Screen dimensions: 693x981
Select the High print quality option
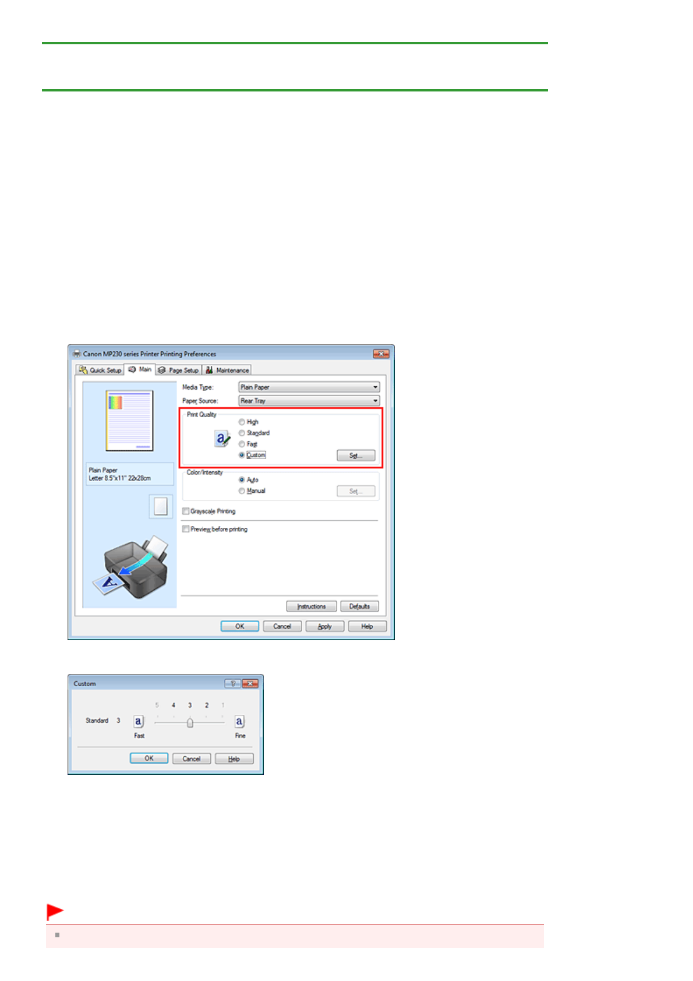pos(242,422)
